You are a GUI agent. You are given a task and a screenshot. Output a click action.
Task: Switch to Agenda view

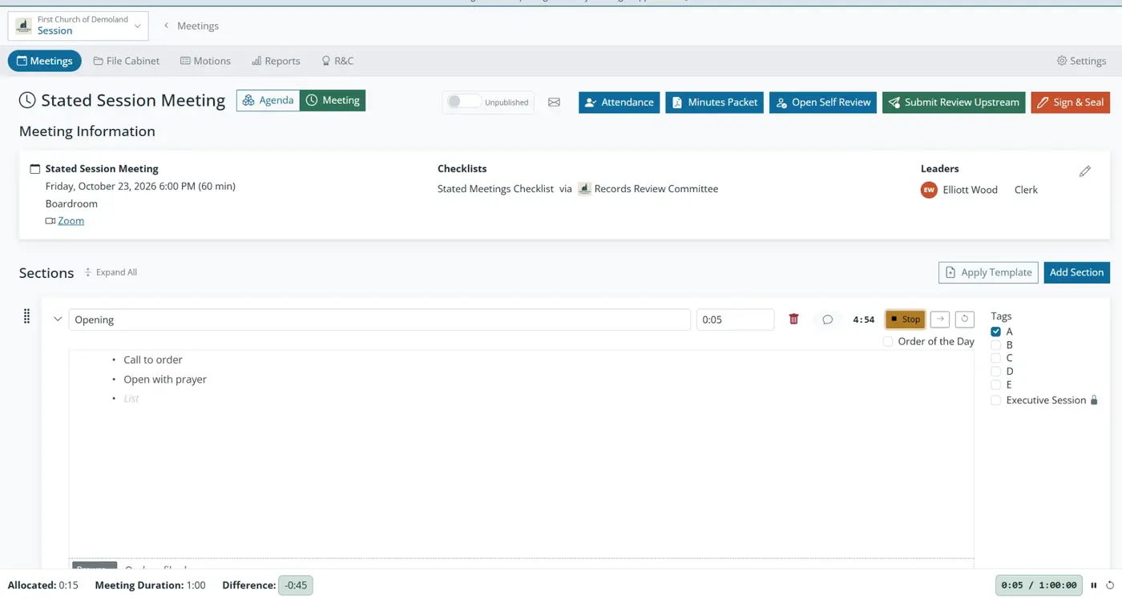point(268,100)
